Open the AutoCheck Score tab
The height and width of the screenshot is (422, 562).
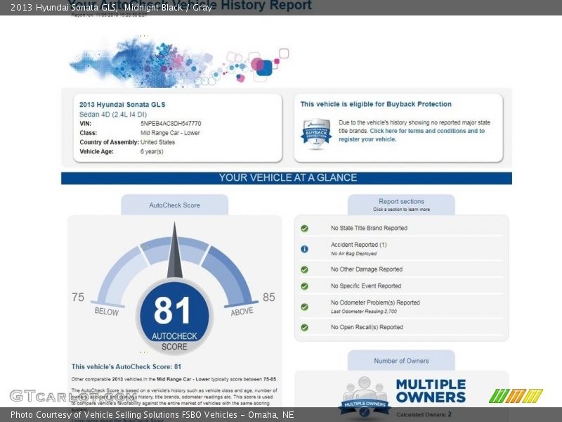pyautogui.click(x=174, y=205)
